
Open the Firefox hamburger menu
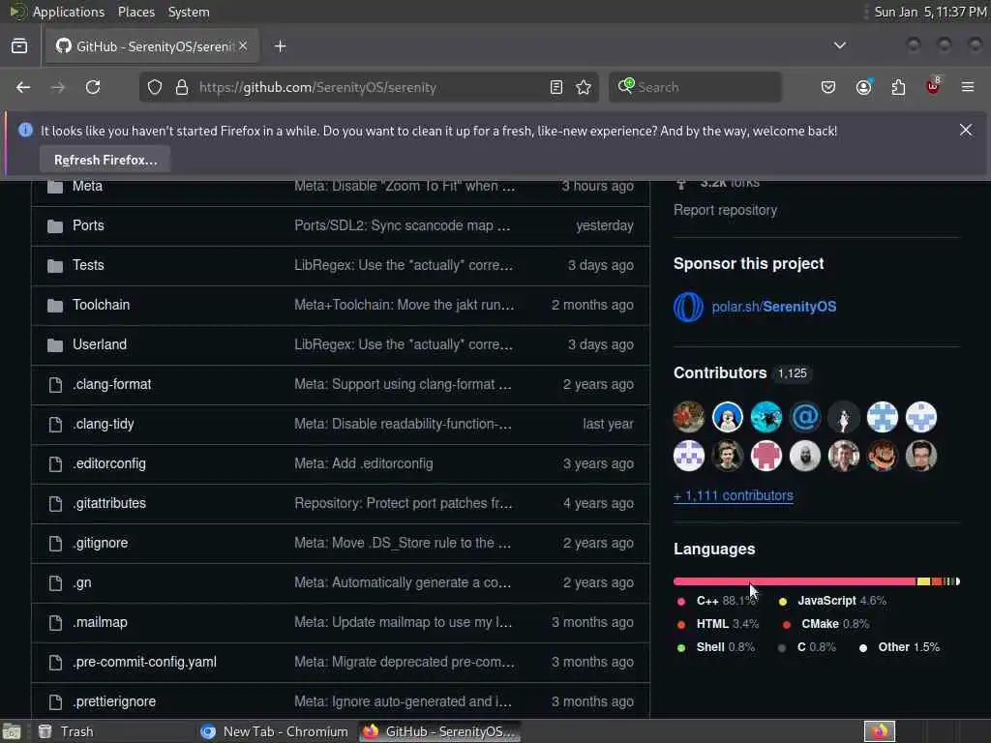pyautogui.click(x=968, y=87)
